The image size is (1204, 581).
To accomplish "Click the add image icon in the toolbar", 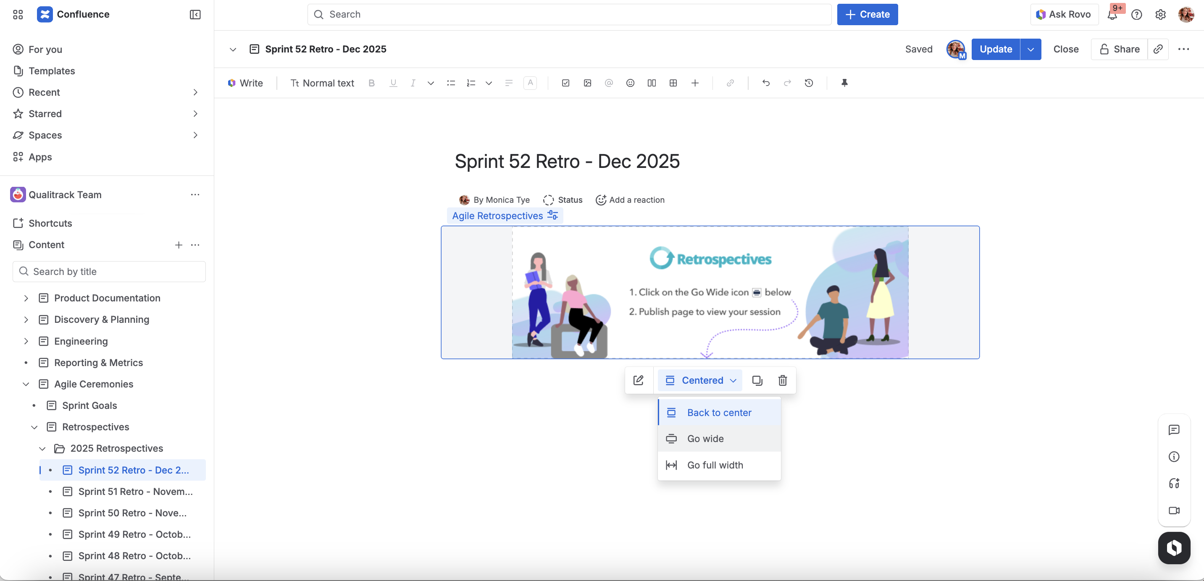I will 588,83.
